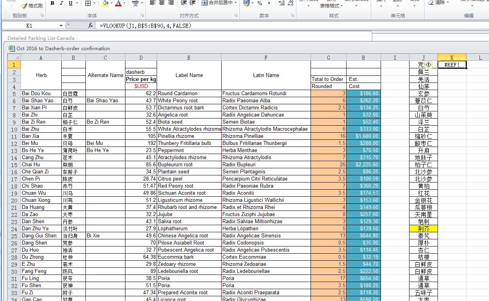Expand the Name Box dropdown arrow
This screenshot has width=489, height=301.
tap(61, 26)
